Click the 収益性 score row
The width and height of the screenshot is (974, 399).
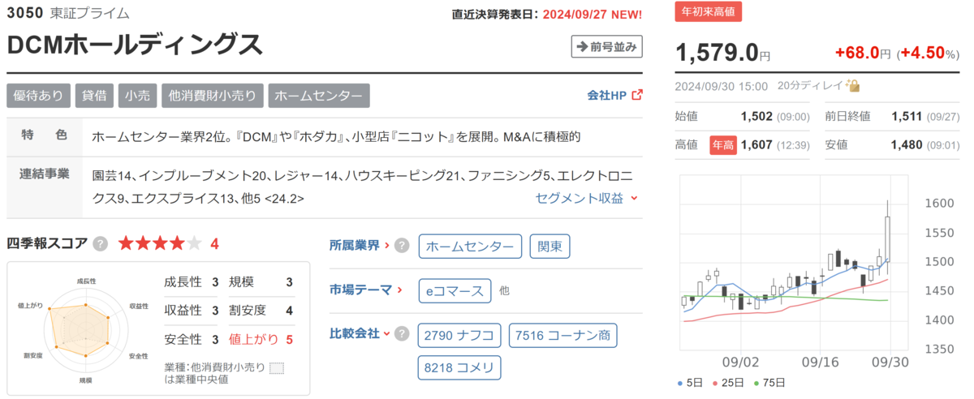point(192,311)
